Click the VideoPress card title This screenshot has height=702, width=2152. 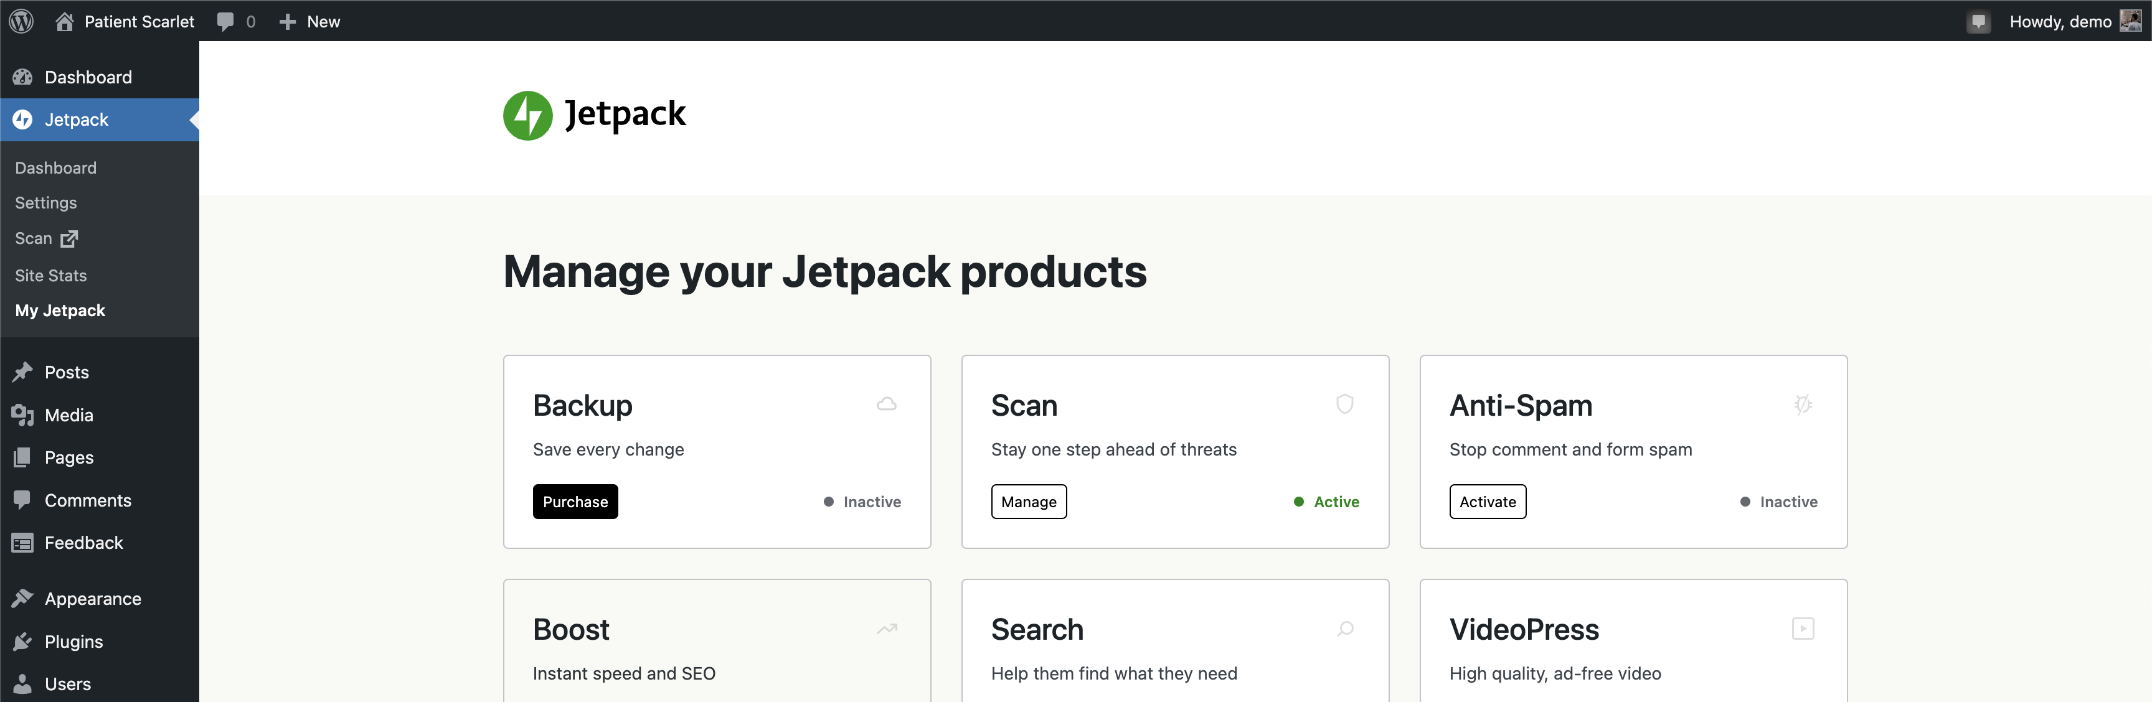1524,629
